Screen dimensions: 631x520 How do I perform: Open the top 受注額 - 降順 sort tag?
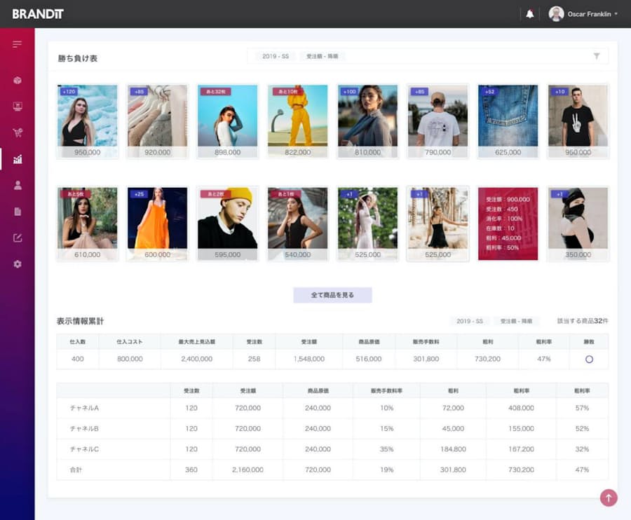tap(323, 56)
